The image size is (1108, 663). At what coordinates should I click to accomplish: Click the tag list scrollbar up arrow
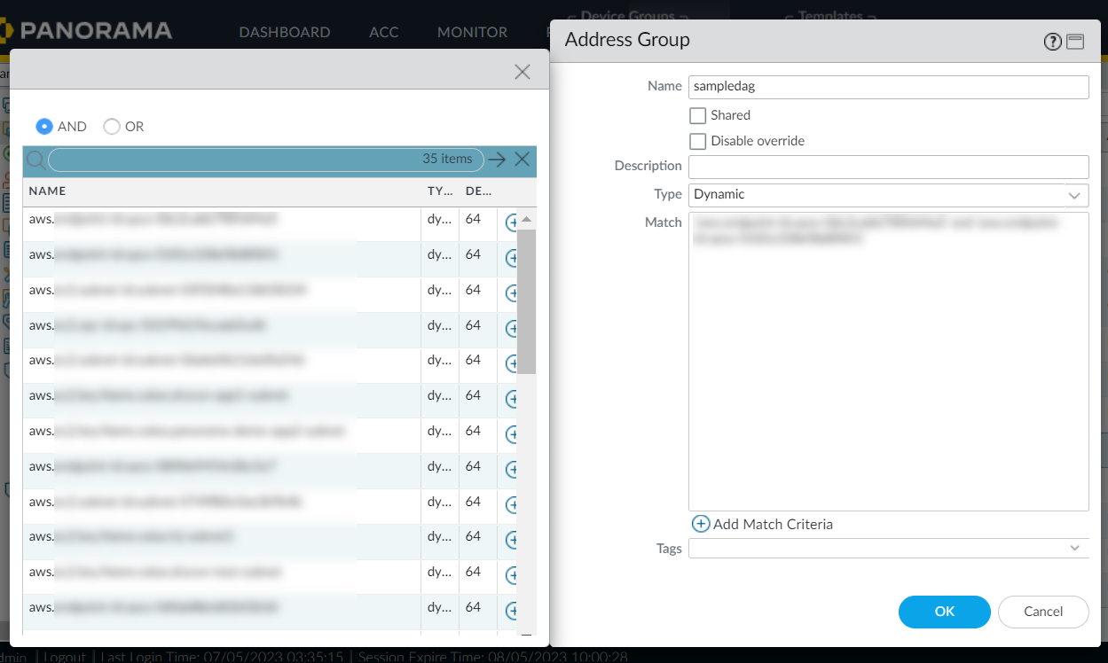[526, 219]
